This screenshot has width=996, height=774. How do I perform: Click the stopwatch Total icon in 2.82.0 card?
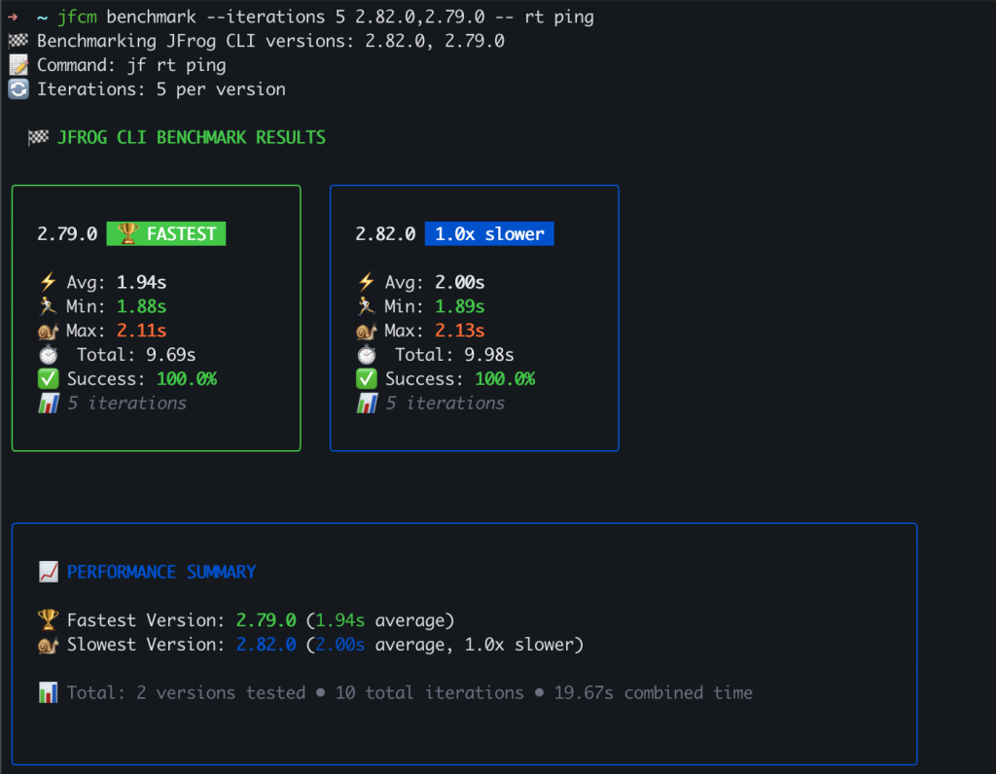[367, 354]
